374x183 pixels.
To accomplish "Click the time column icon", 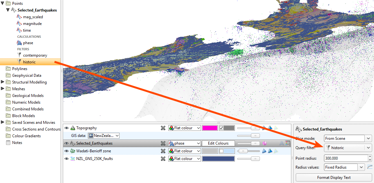I will (x=19, y=30).
